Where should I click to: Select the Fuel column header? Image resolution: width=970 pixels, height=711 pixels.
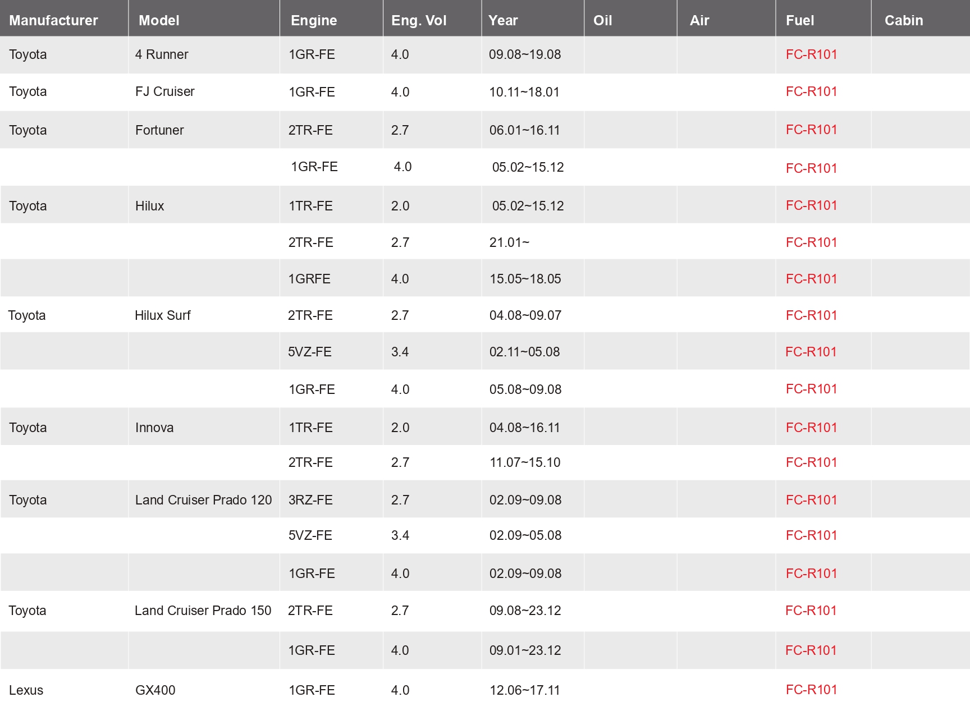pyautogui.click(x=800, y=20)
